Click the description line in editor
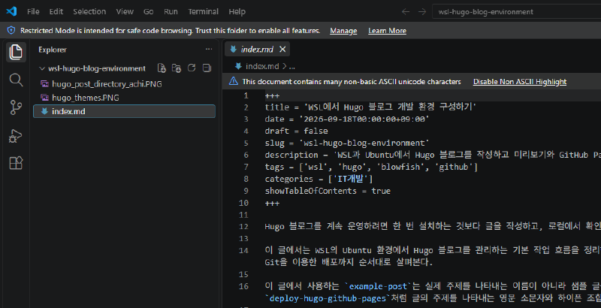The image size is (601, 308). pyautogui.click(x=433, y=155)
